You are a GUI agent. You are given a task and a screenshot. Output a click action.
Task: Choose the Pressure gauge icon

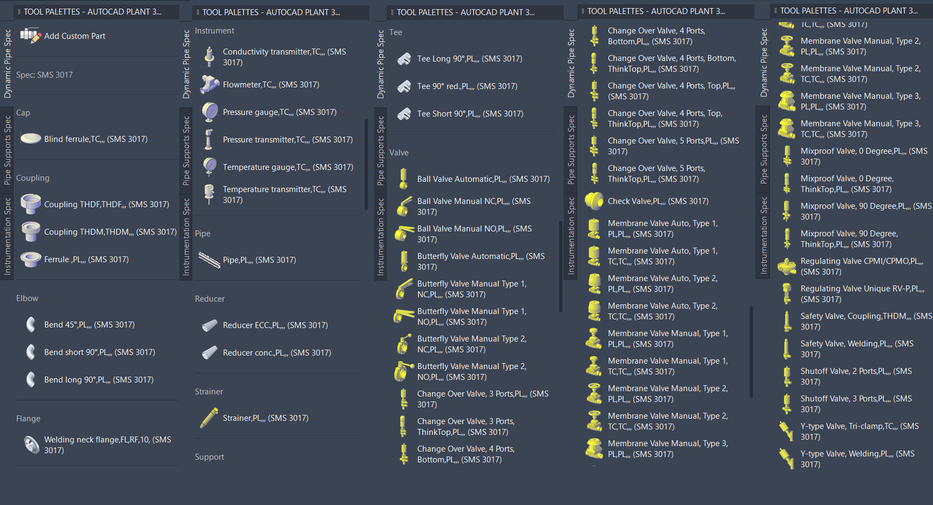tap(209, 112)
